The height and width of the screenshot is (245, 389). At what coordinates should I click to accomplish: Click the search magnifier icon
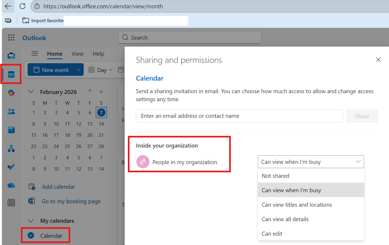coord(125,37)
